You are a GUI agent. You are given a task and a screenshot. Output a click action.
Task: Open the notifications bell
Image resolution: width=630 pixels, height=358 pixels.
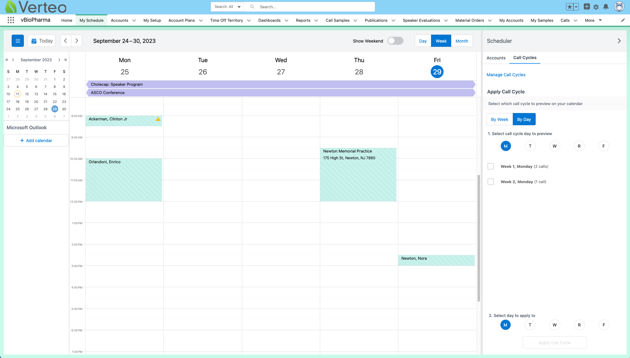606,7
